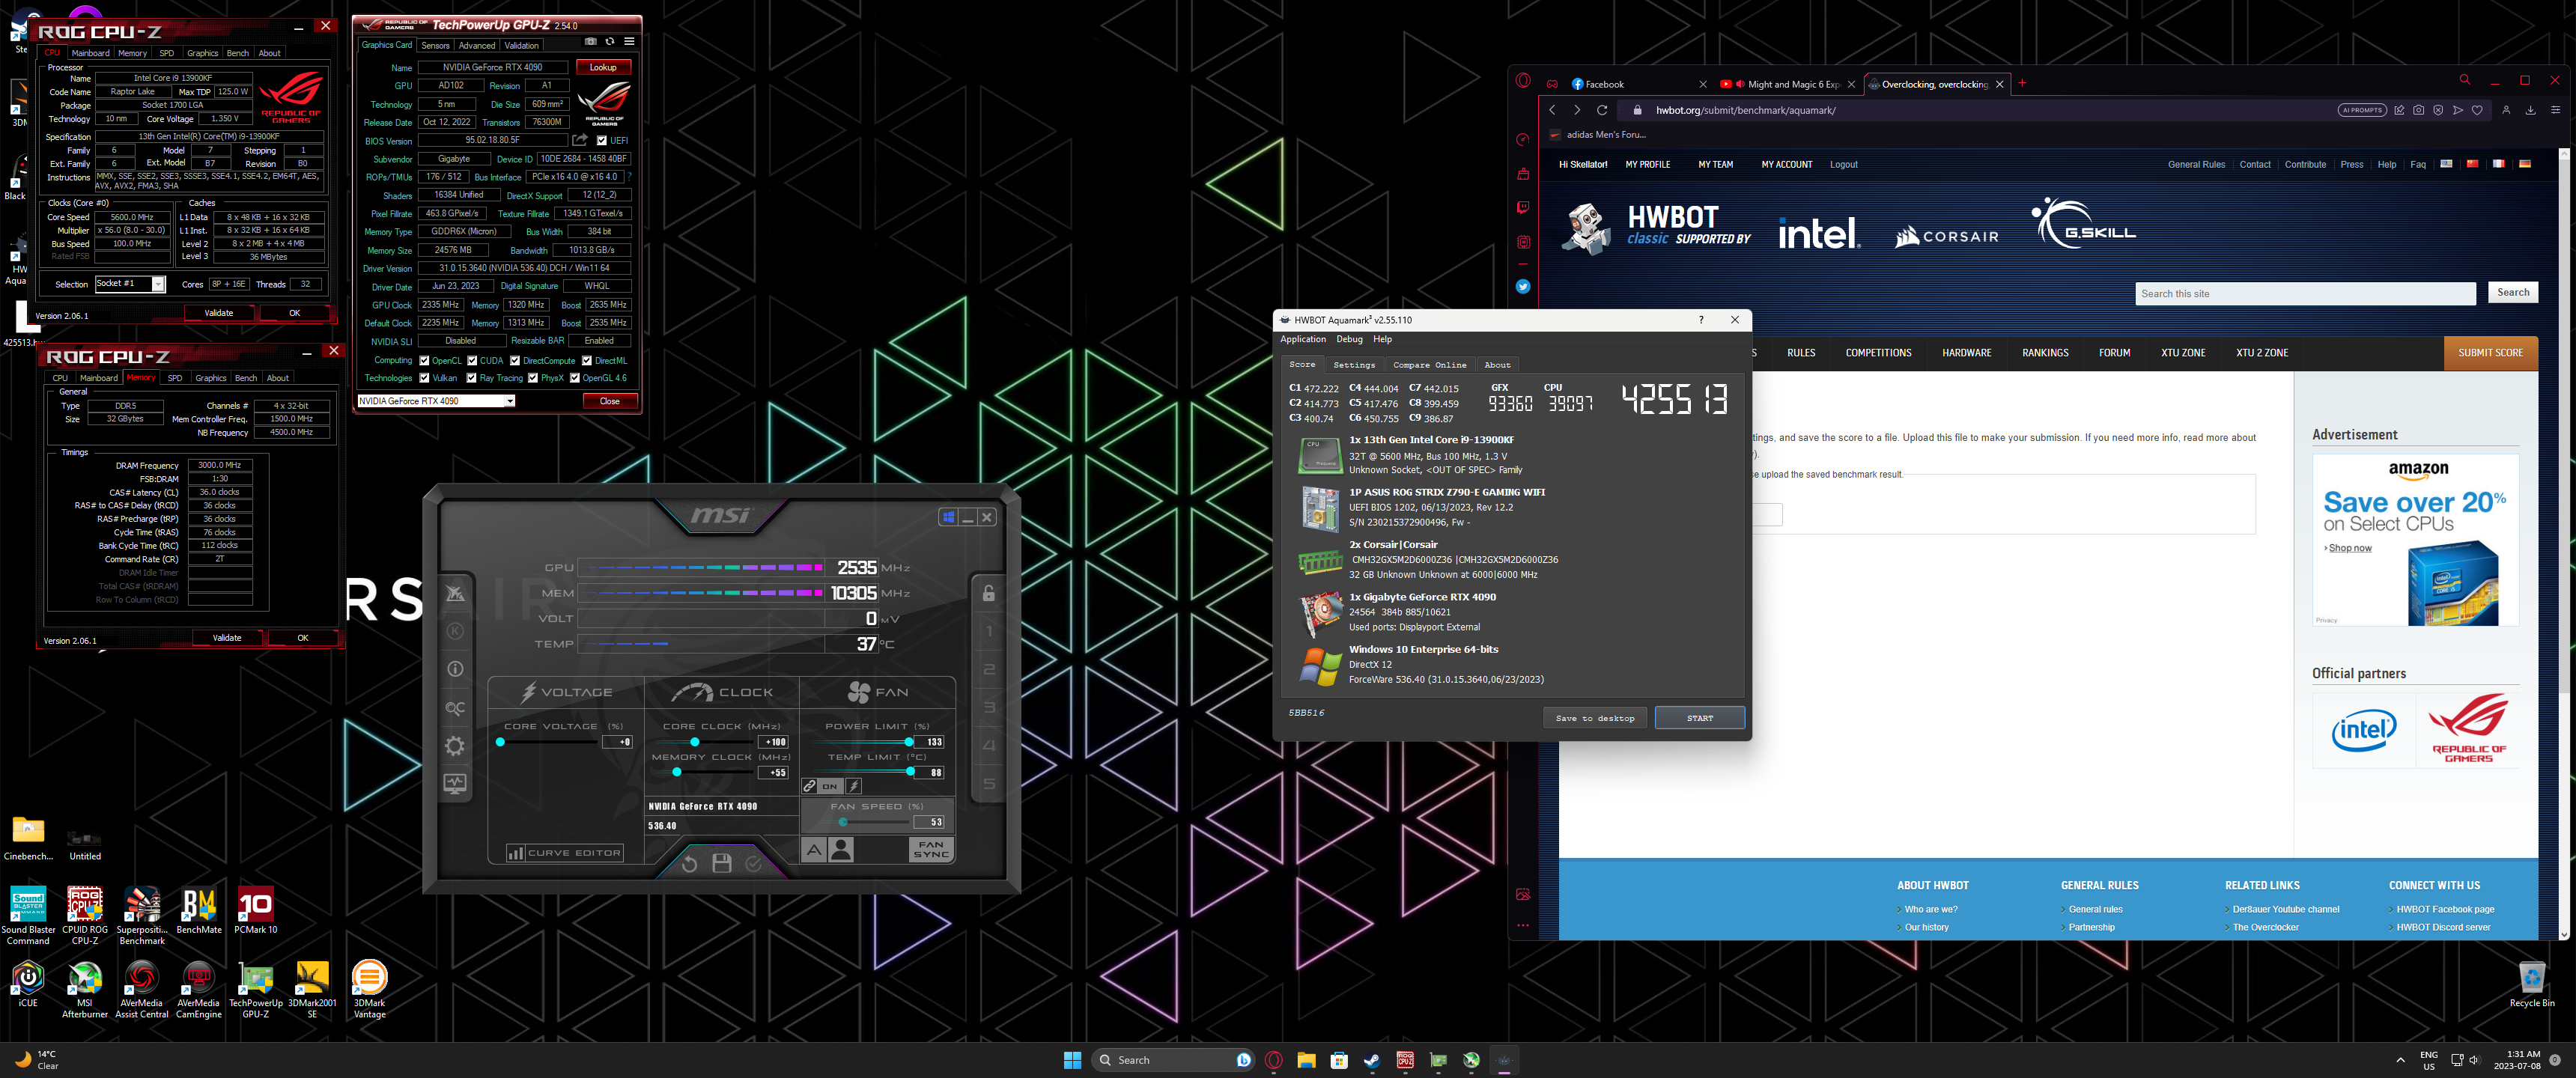Open File Explorer from the taskbar

click(1306, 1060)
